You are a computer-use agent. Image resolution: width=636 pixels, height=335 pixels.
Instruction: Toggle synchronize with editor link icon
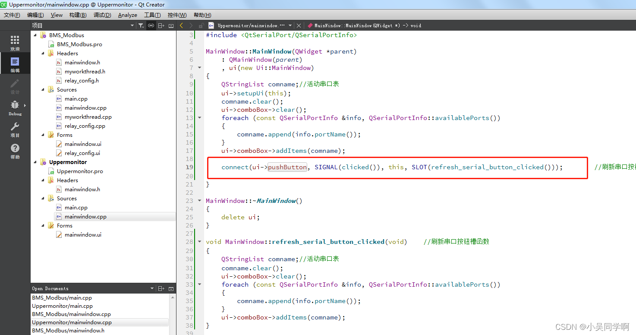click(151, 25)
